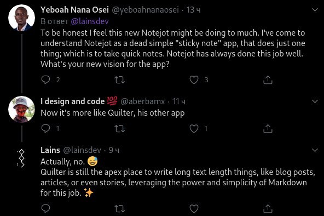The image size is (324, 216).
Task: View Yeboah Nana Osei's avatar photo
Action: [21, 18]
